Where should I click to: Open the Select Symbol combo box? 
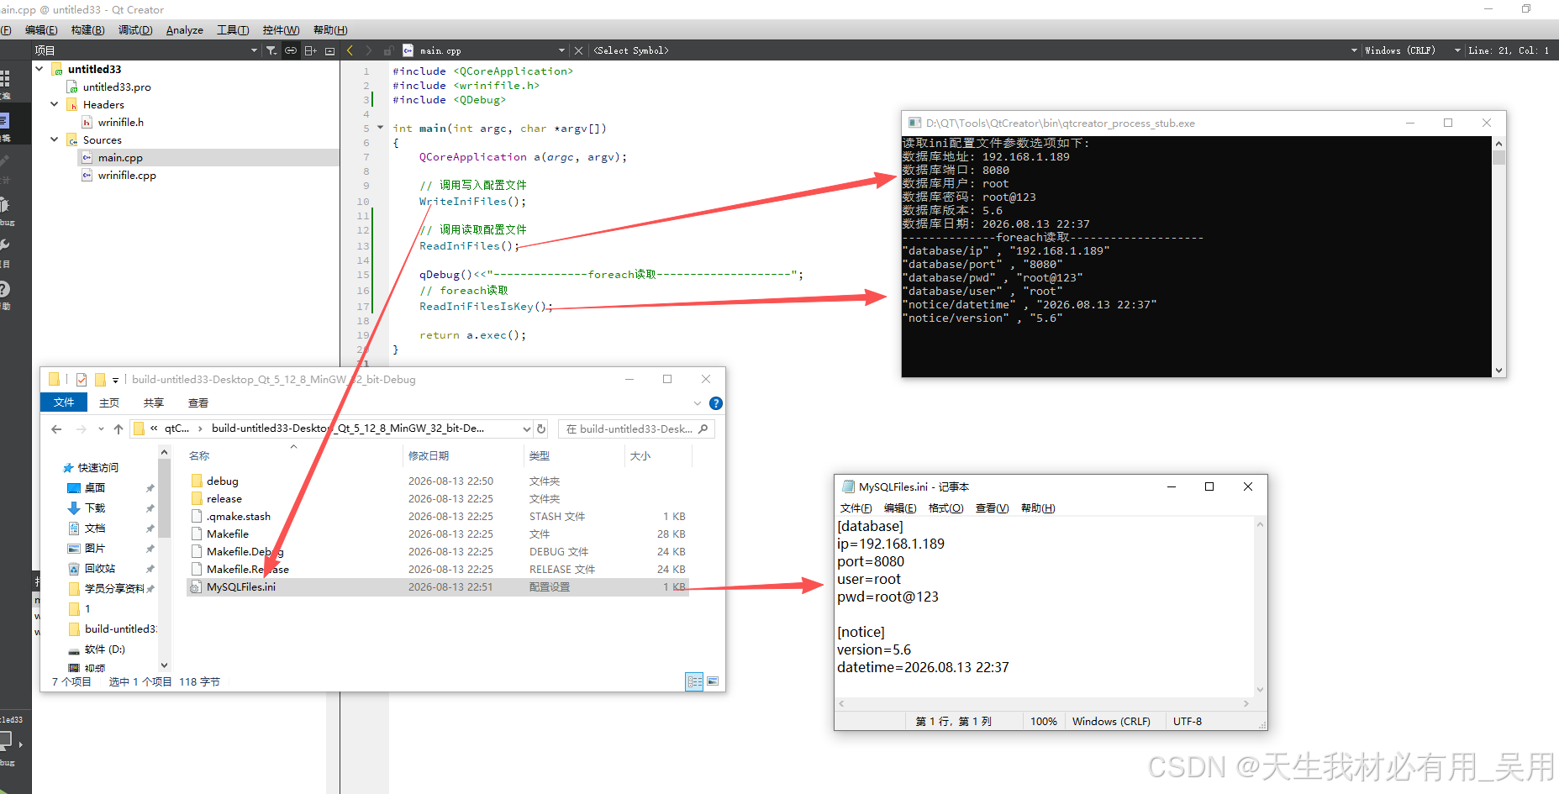point(975,50)
